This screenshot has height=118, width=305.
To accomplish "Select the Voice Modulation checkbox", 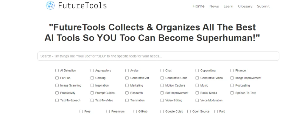I will coord(197,101).
